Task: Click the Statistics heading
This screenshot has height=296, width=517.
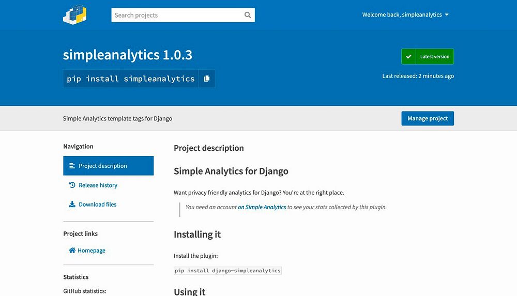Action: pos(76,277)
